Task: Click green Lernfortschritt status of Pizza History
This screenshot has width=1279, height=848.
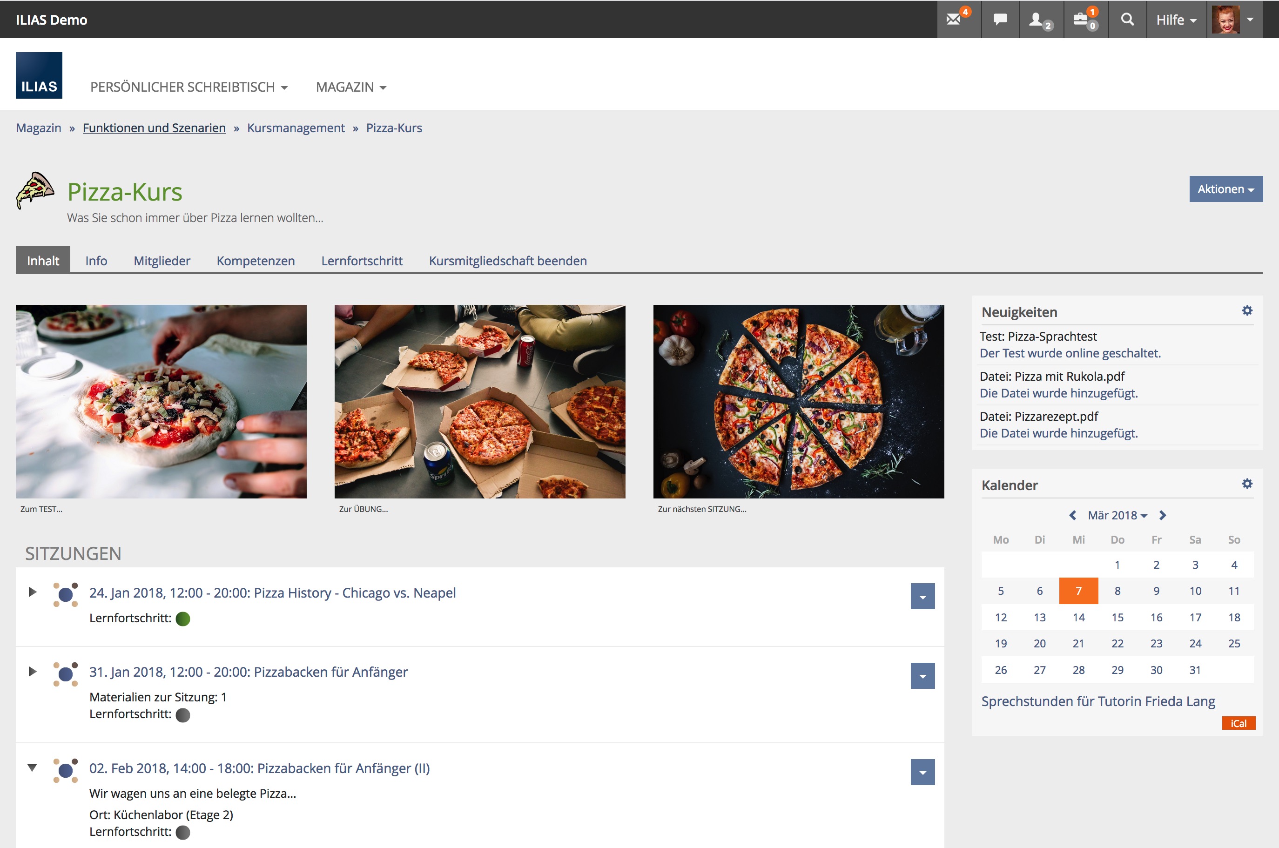Action: [183, 618]
